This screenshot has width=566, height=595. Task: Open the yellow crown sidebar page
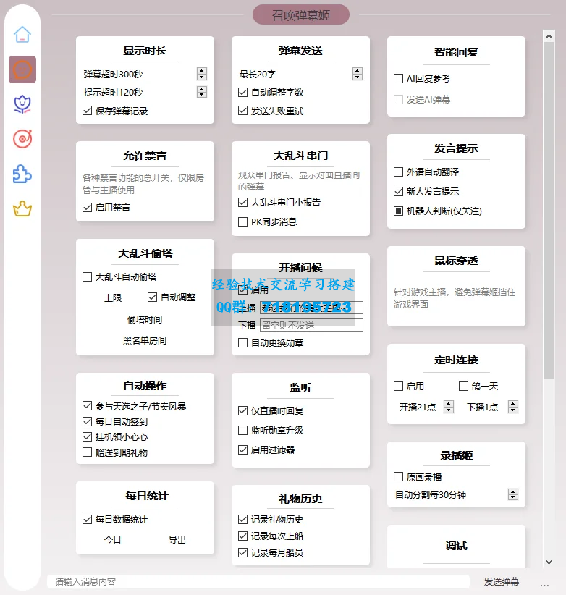22,209
